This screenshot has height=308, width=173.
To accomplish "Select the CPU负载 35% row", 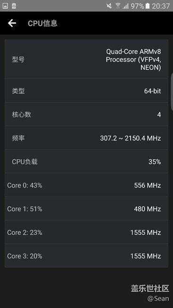I will pos(86,162).
